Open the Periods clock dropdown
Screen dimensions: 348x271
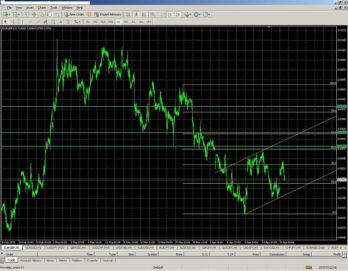tap(197, 14)
